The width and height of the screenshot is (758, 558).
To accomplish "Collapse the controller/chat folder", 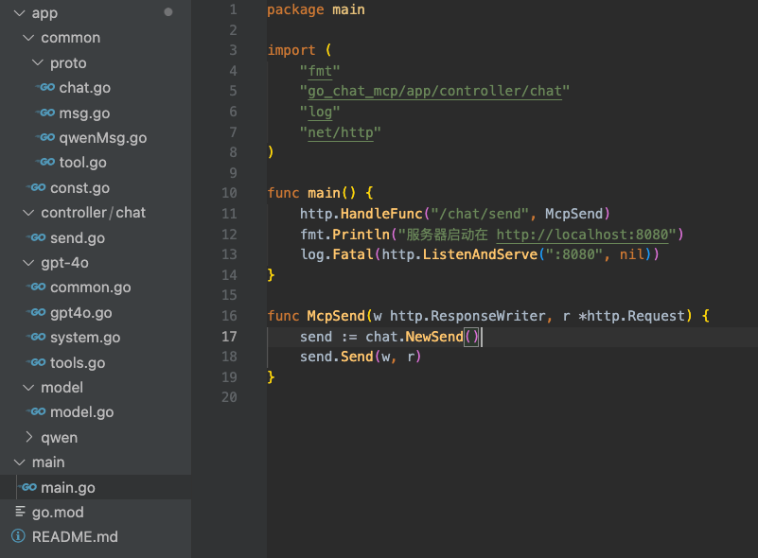I will point(28,213).
